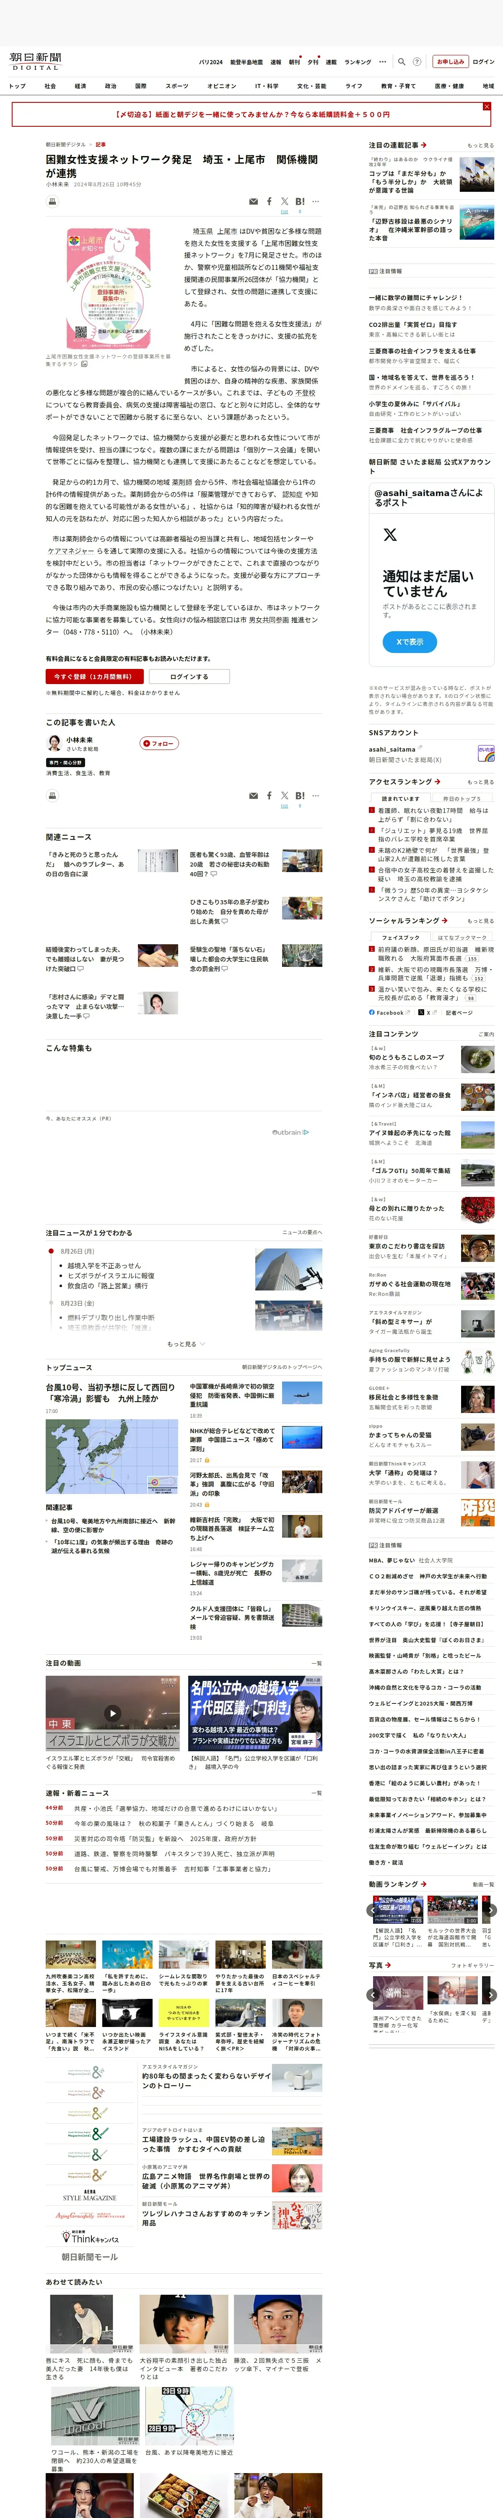Share article on Facebook at top
503x2518 pixels.
(x=270, y=201)
